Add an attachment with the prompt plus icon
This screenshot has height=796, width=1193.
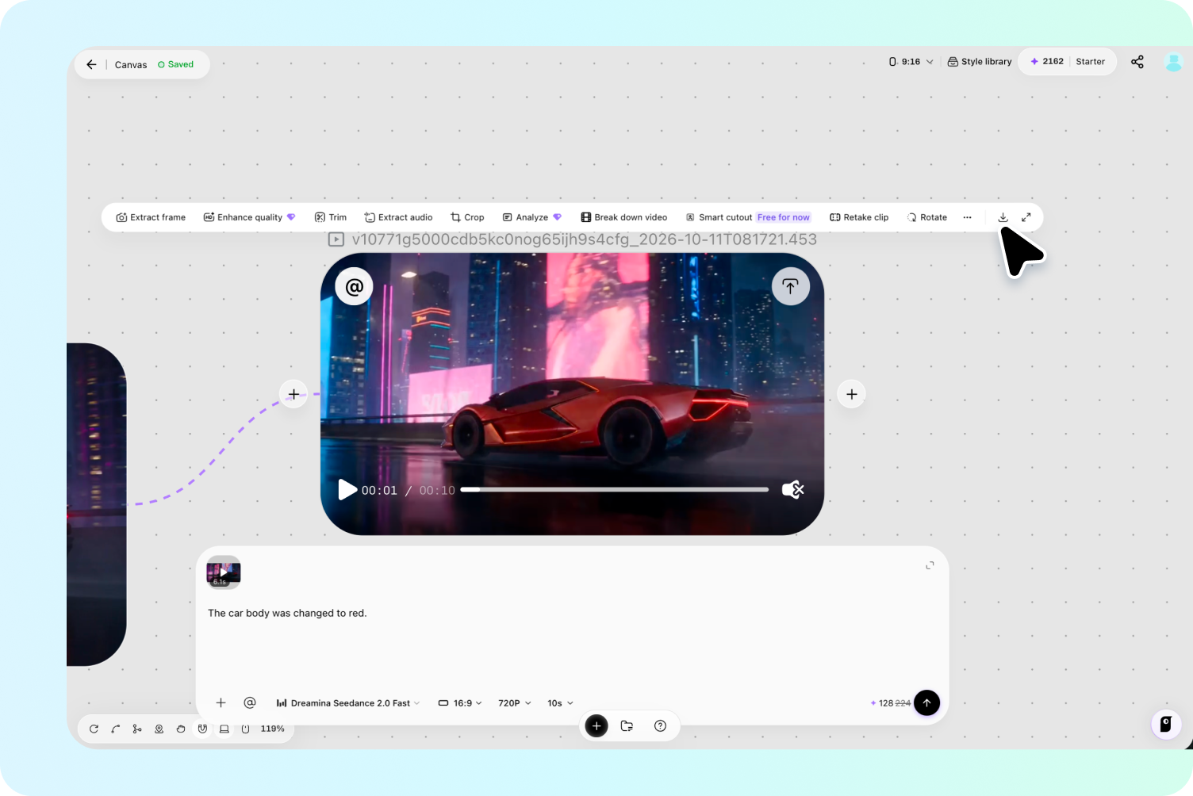[221, 702]
